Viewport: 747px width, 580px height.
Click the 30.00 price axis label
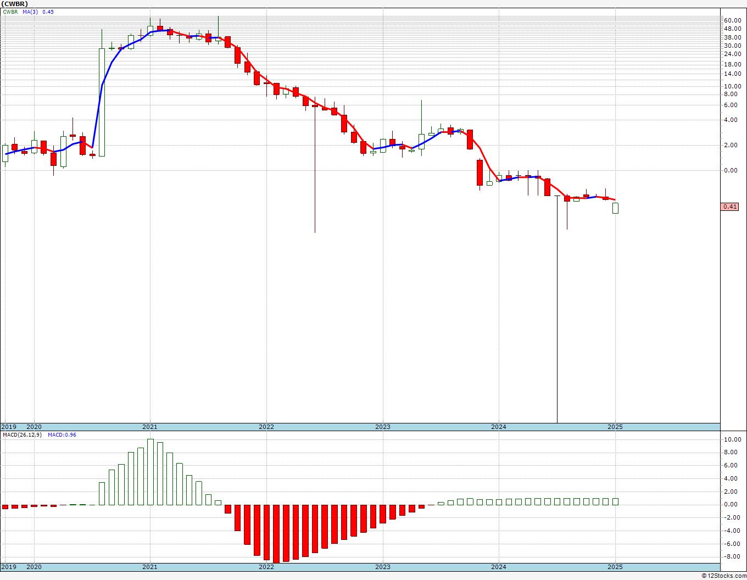pos(733,46)
